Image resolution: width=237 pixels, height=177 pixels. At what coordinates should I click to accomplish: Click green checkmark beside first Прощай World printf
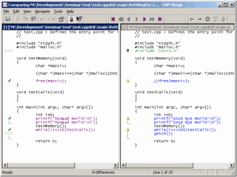(x=9, y=118)
